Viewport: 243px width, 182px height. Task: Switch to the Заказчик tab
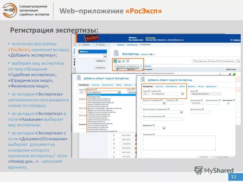click(x=159, y=86)
